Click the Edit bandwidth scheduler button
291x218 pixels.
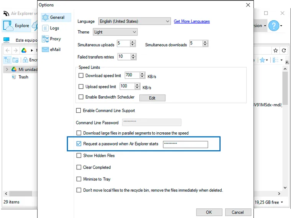tap(152, 98)
